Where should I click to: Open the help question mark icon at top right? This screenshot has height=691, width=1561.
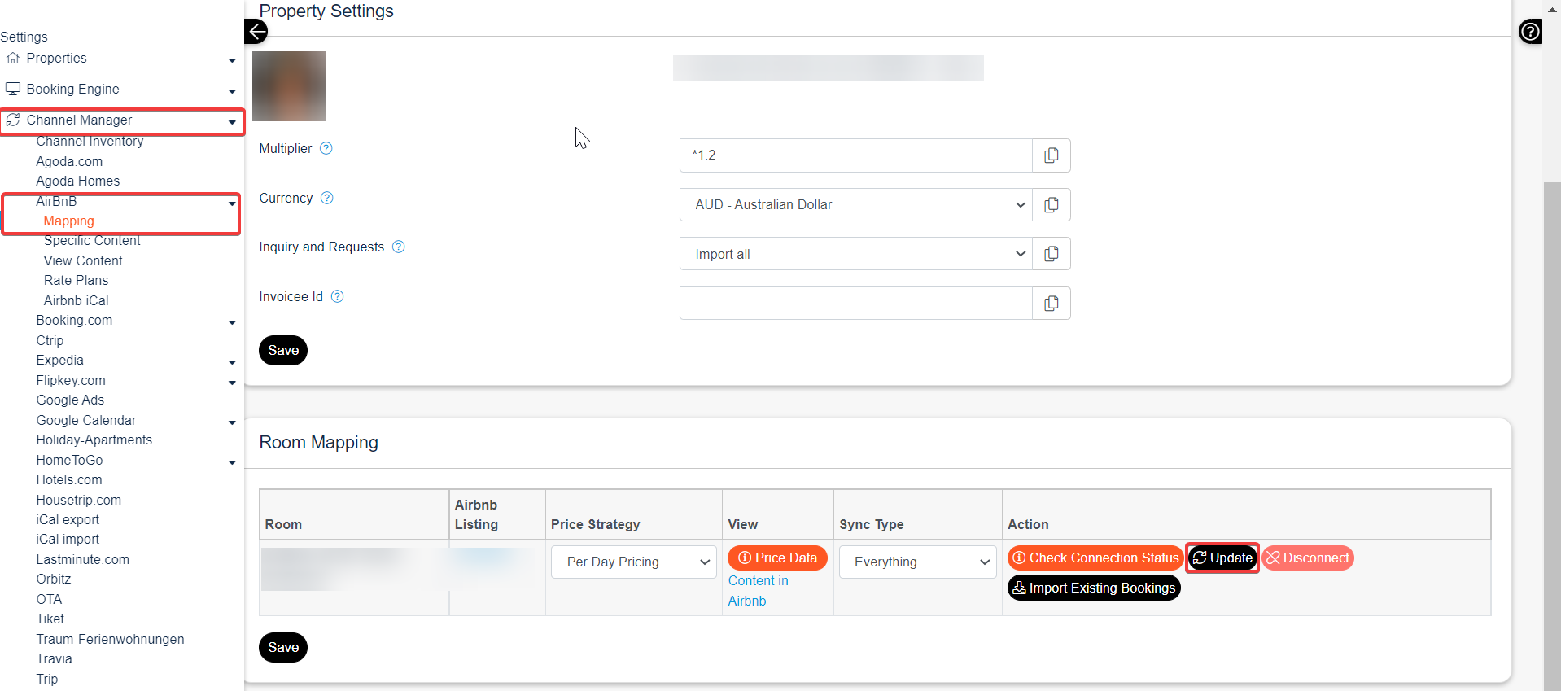click(1530, 32)
